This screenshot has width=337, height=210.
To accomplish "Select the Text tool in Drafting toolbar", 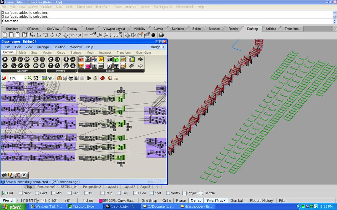I will point(93,35).
